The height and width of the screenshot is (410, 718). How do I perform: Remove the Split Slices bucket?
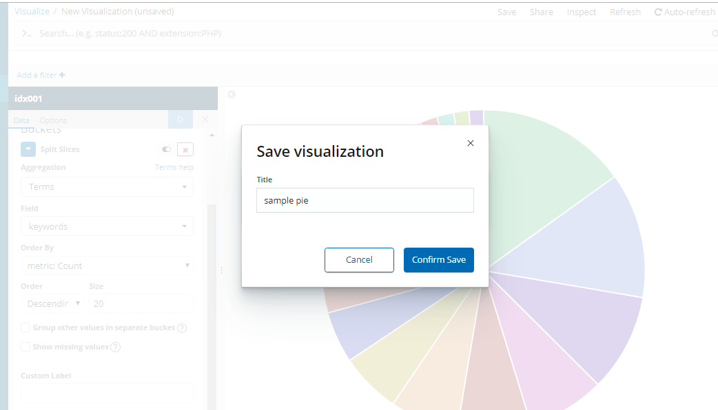point(185,149)
